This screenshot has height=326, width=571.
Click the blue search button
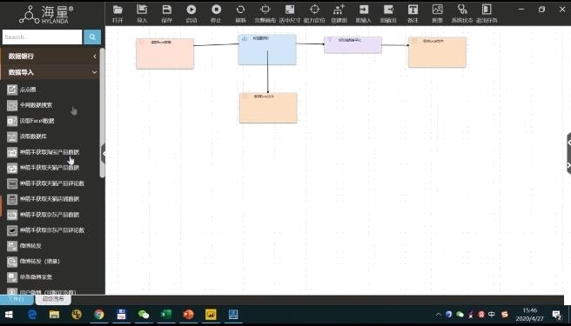pyautogui.click(x=92, y=37)
